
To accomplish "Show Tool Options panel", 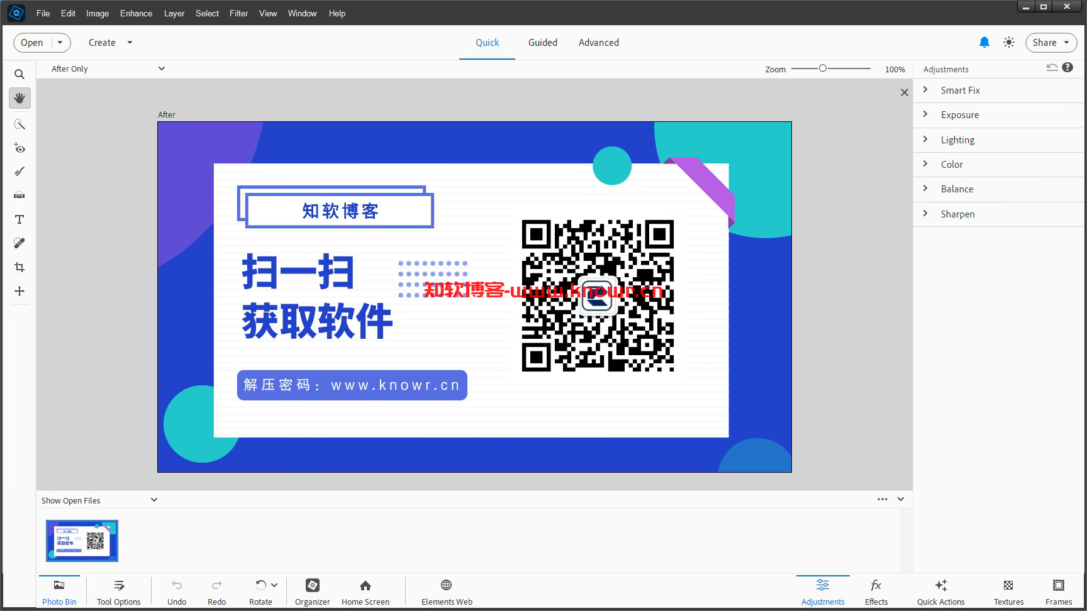I will (119, 593).
